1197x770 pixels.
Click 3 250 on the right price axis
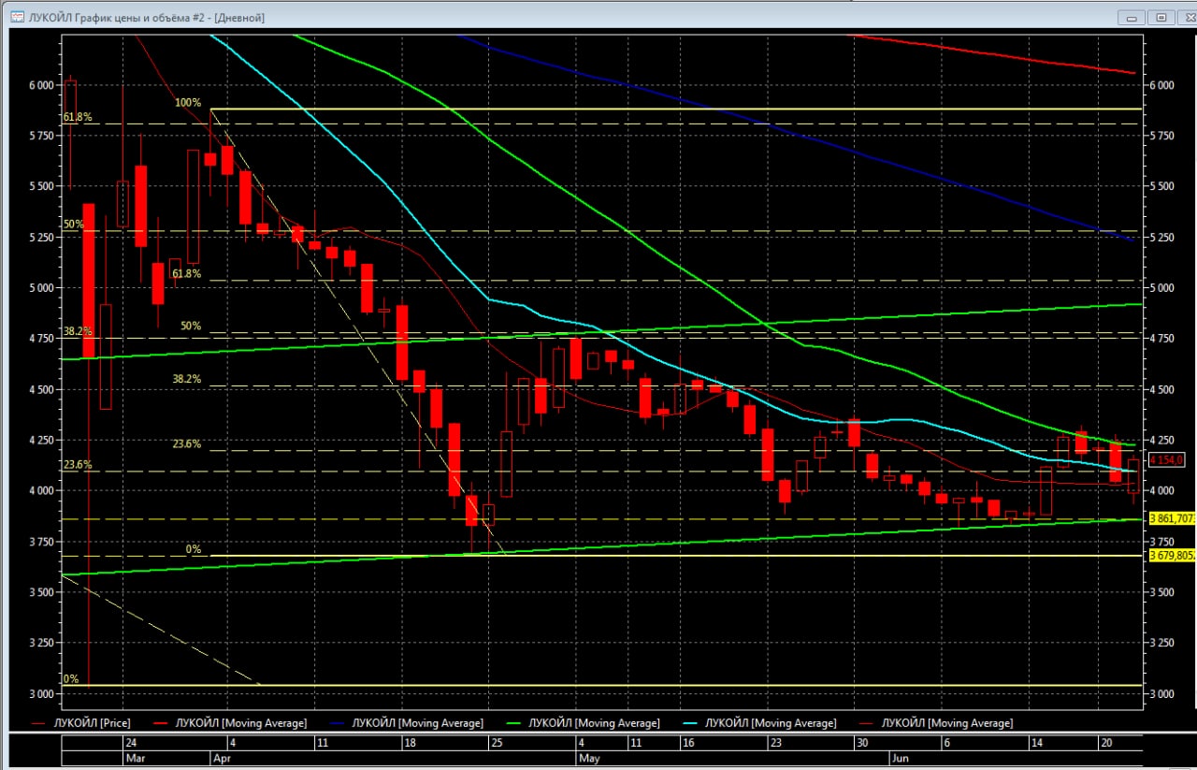pos(1161,643)
